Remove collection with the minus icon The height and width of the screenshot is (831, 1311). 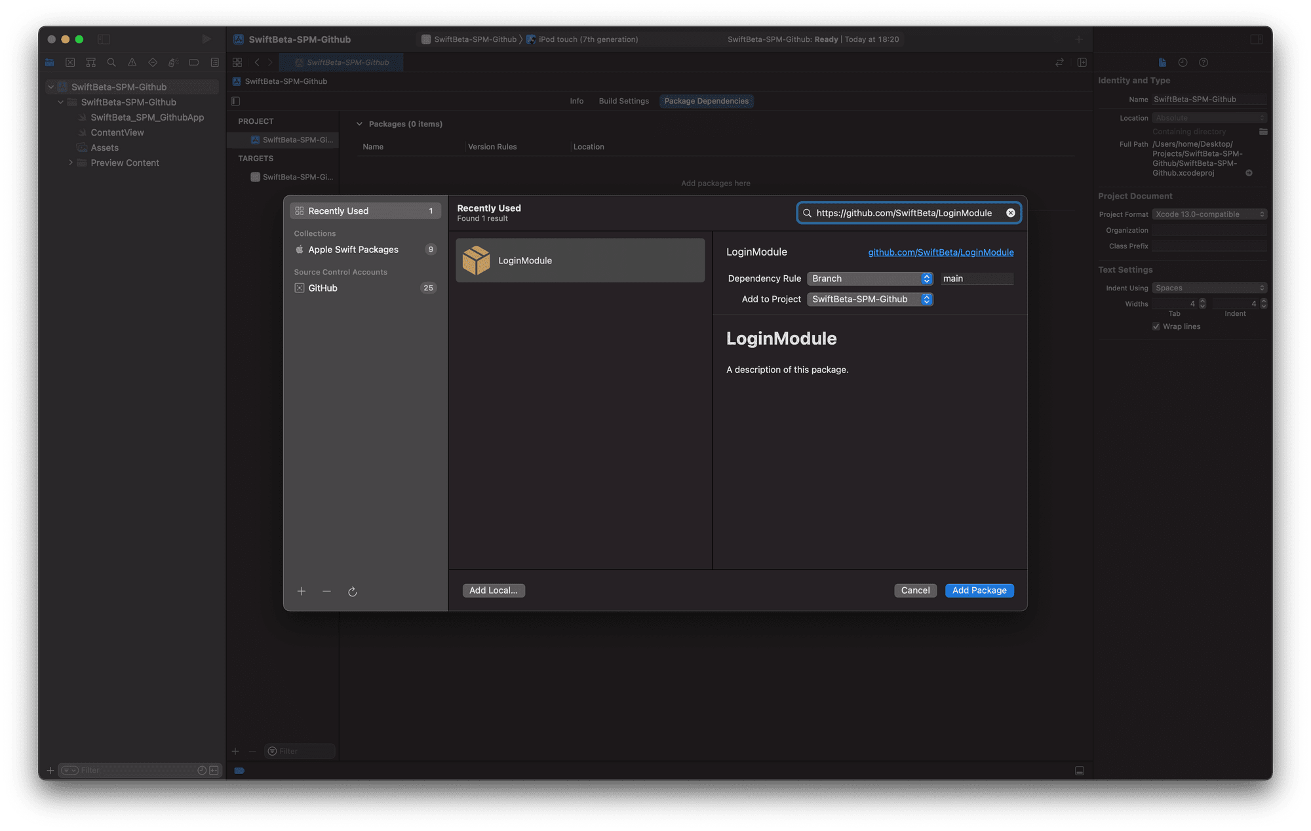326,591
